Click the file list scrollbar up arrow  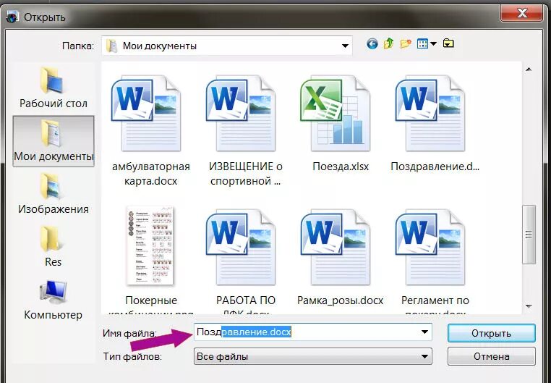tap(529, 70)
